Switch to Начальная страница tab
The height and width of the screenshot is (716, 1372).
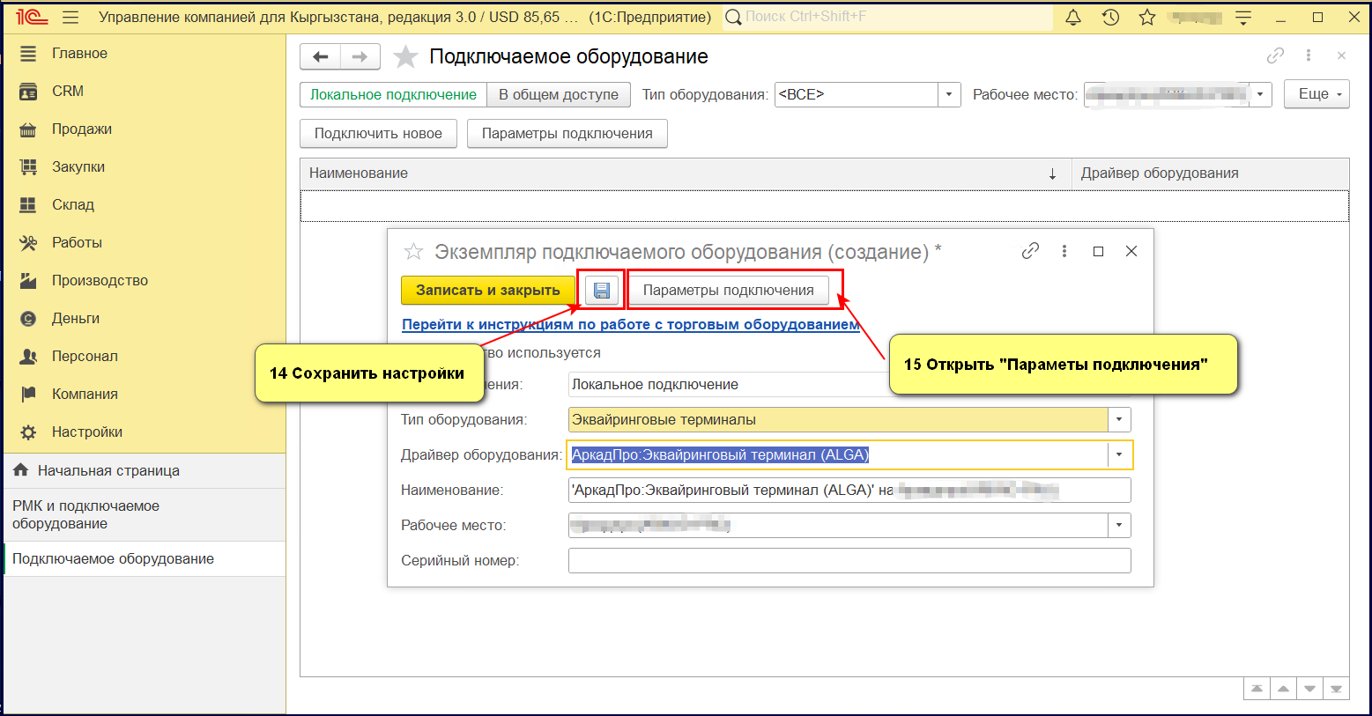(x=145, y=471)
